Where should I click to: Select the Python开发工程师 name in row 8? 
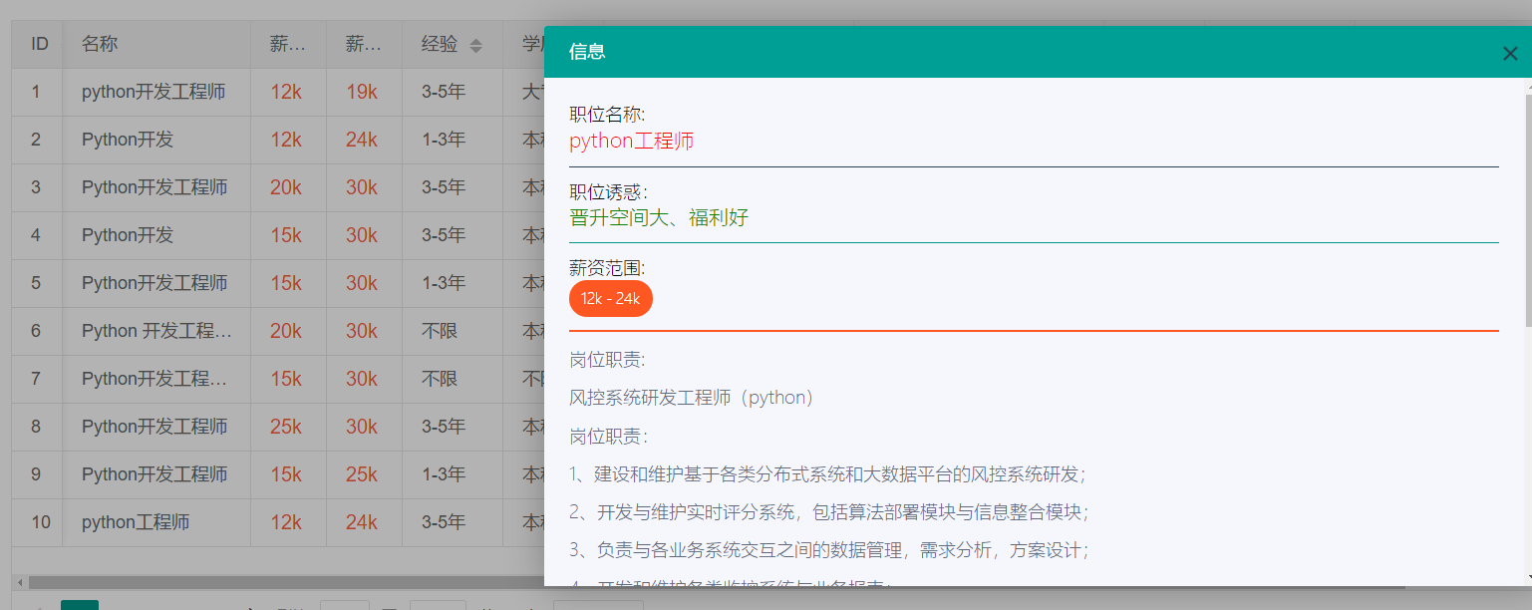(154, 427)
